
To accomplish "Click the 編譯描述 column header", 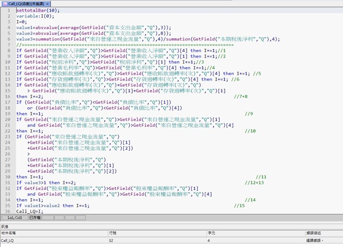I will [x=314, y=233].
